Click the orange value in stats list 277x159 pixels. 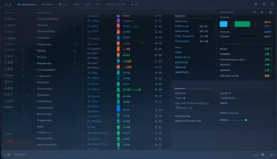(x=267, y=76)
